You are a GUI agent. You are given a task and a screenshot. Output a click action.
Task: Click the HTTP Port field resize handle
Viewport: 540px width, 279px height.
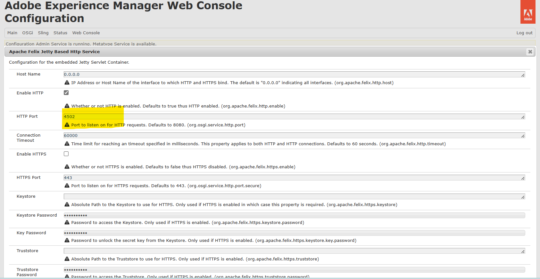(x=523, y=117)
